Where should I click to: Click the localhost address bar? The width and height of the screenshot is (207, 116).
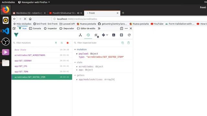129,19
